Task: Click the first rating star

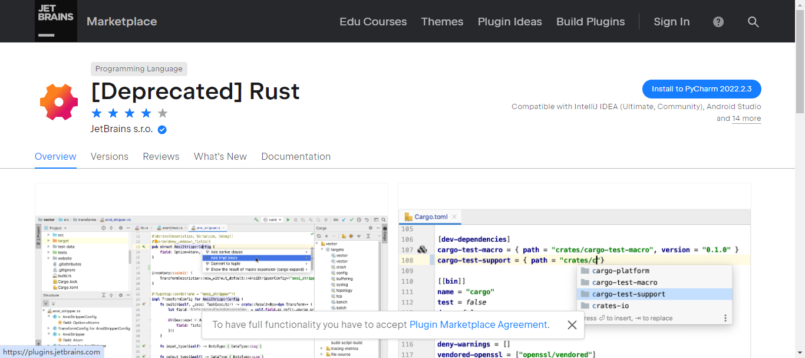Action: [97, 113]
